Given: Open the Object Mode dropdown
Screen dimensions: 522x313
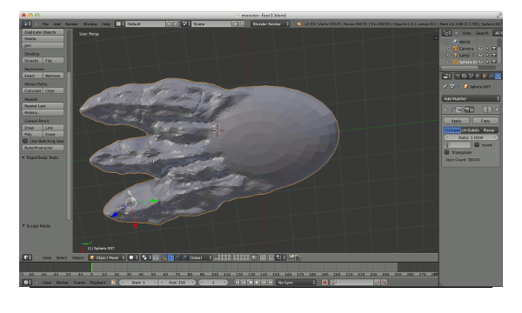Looking at the screenshot, I should coord(107,257).
